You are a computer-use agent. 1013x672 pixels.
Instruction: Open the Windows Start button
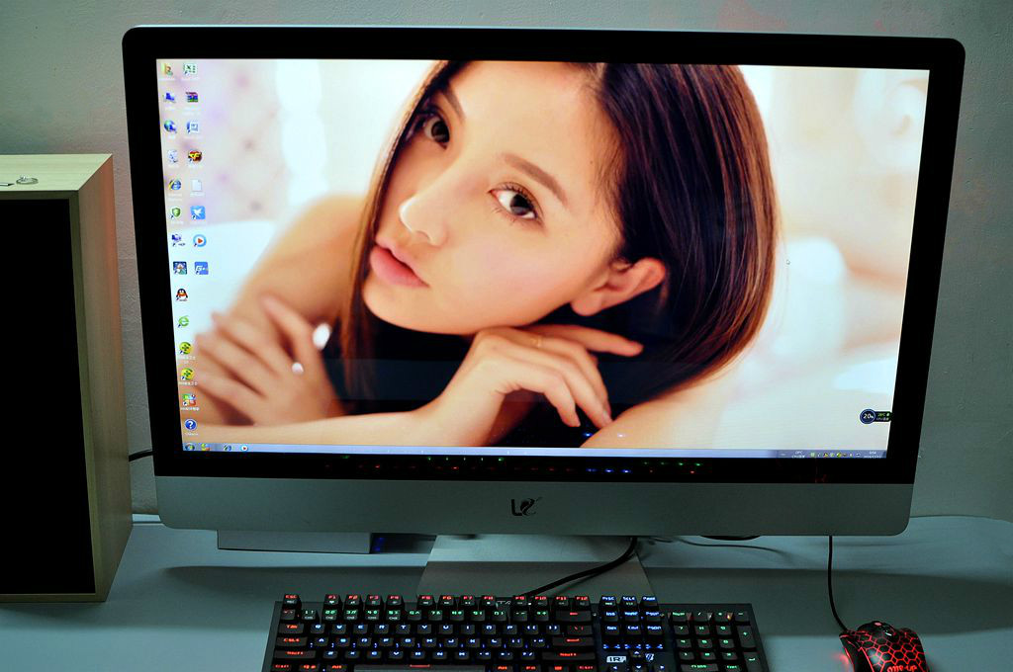click(x=190, y=447)
